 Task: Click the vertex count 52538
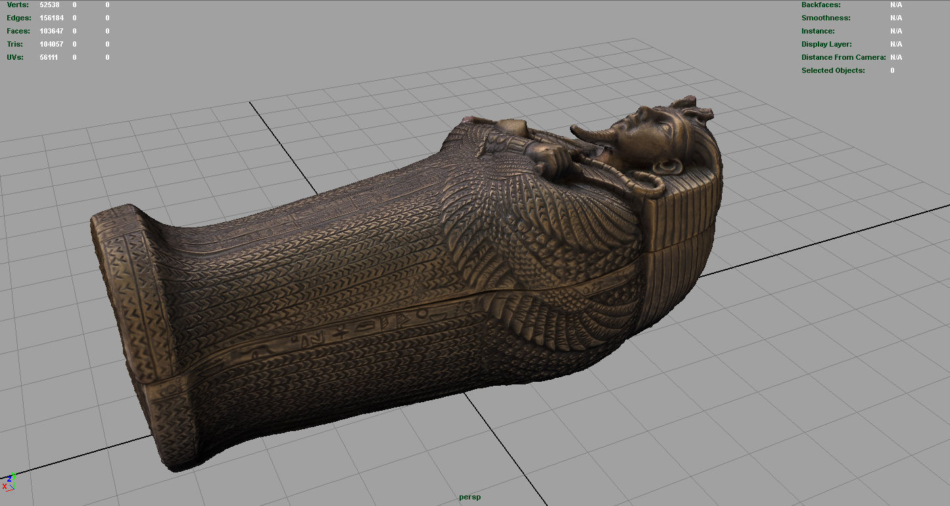[50, 5]
